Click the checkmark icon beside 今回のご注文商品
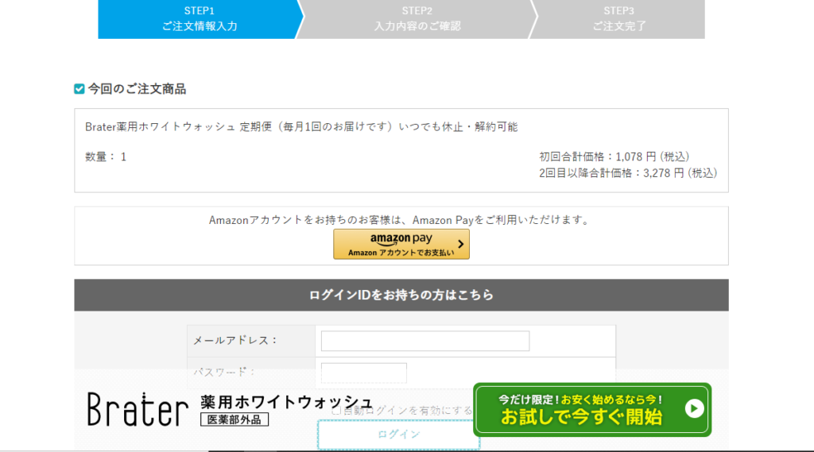The height and width of the screenshot is (452, 814). pos(79,89)
